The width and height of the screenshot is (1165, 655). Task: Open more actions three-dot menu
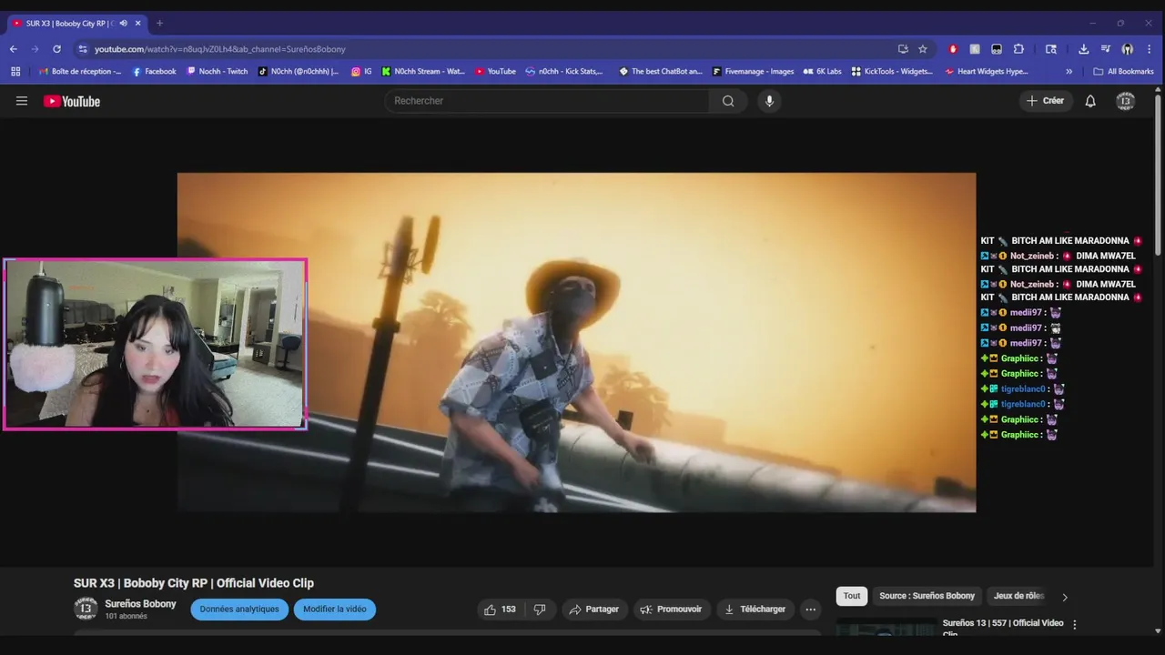[x=810, y=610]
